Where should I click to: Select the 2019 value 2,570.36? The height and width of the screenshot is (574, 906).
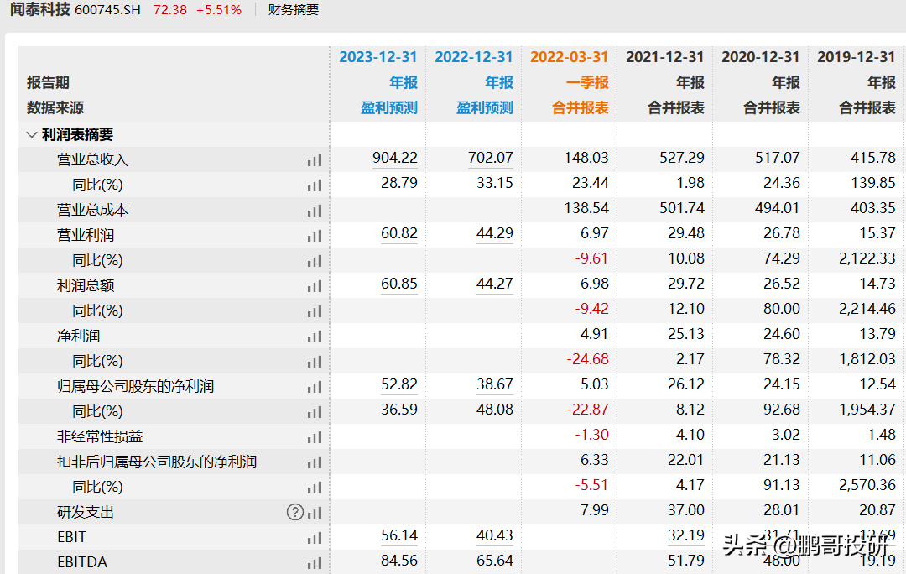point(867,485)
